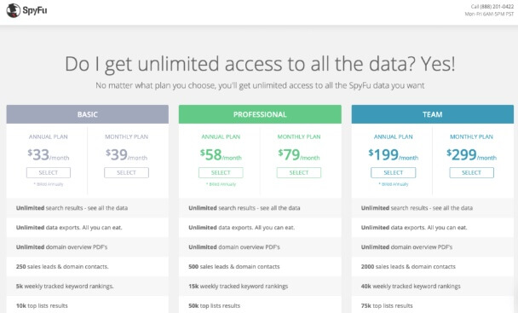Screen dimensions: 518x313
Task: Select the Professional monthly plan at $79
Action: point(299,173)
